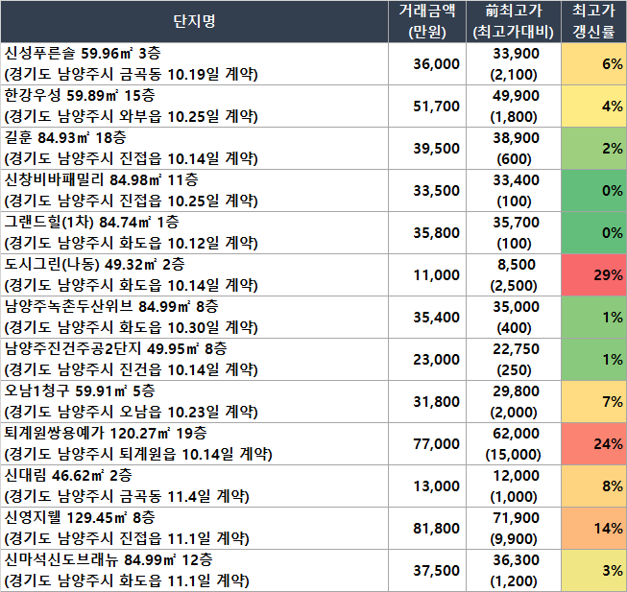Image resolution: width=627 pixels, height=592 pixels.
Task: Click the 35,800 transaction amount cell
Action: [427, 233]
